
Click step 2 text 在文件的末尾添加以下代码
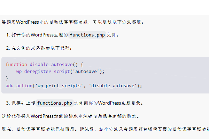click(41, 48)
